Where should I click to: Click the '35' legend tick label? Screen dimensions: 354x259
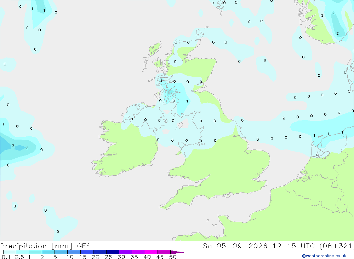coord(134,257)
